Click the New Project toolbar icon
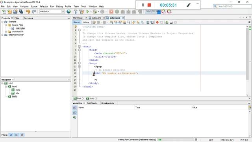The image size is (252, 142). [9, 11]
